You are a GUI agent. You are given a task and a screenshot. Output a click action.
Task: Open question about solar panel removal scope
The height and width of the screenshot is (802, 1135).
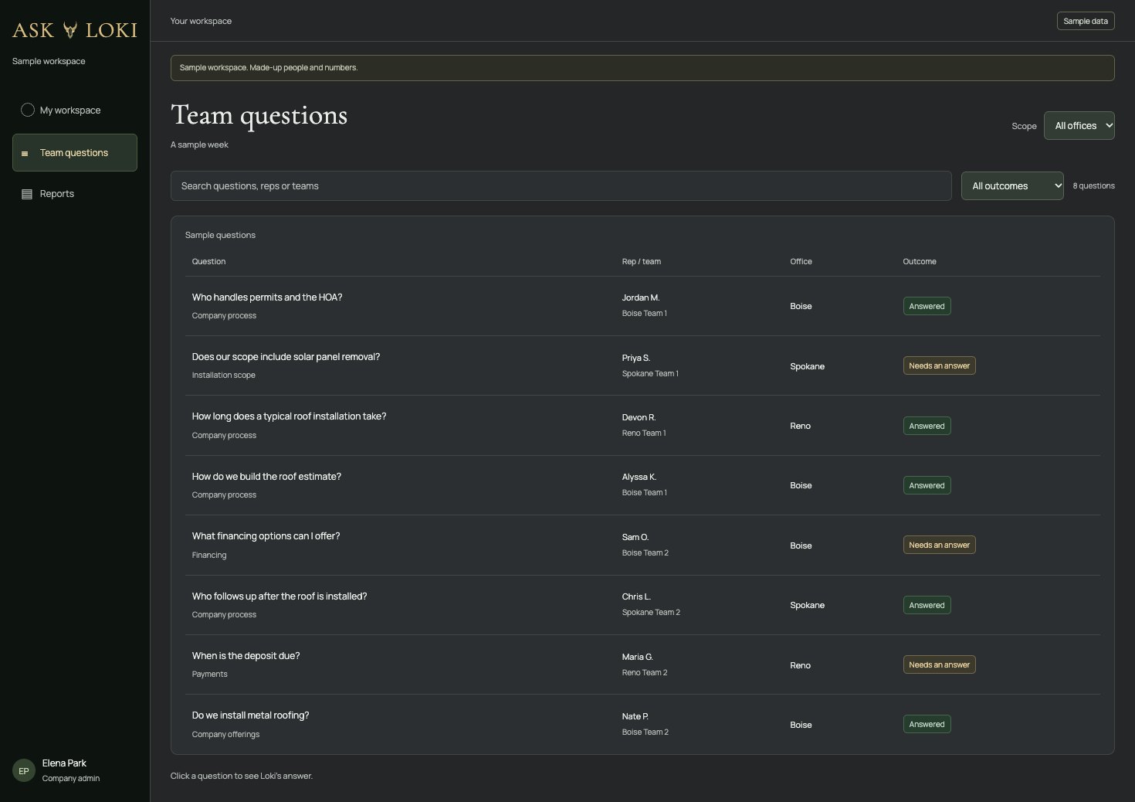(x=286, y=357)
